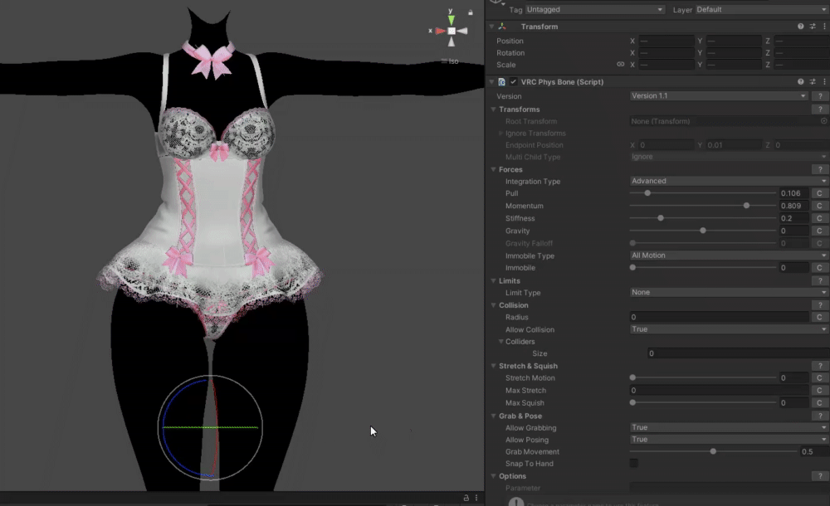Click the Collision Radius input field
The width and height of the screenshot is (830, 506).
tap(718, 317)
